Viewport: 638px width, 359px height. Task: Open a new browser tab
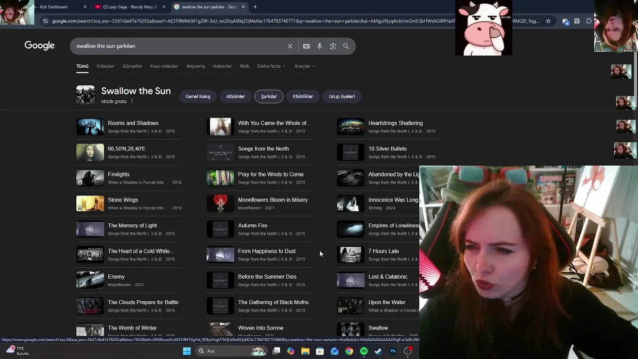(x=255, y=7)
